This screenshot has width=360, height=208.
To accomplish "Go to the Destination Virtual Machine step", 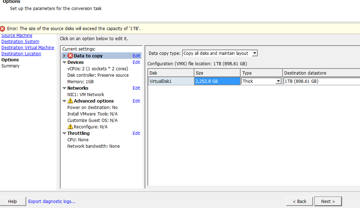I will tap(28, 48).
